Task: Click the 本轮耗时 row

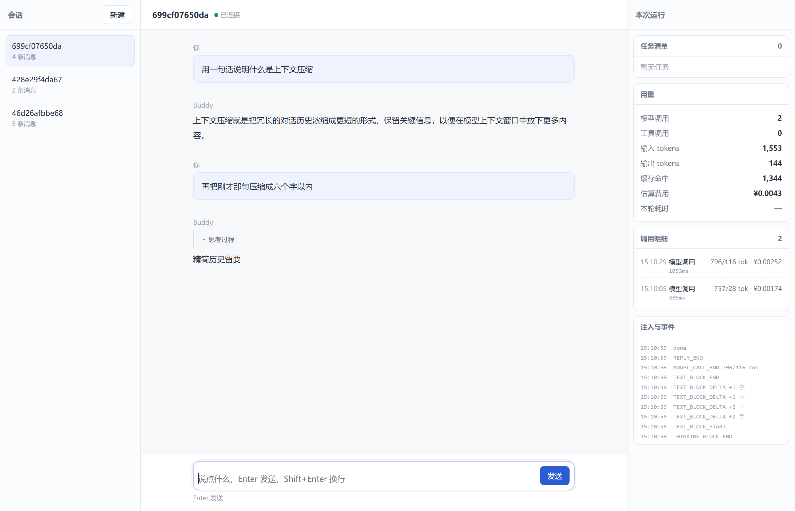Action: [711, 208]
